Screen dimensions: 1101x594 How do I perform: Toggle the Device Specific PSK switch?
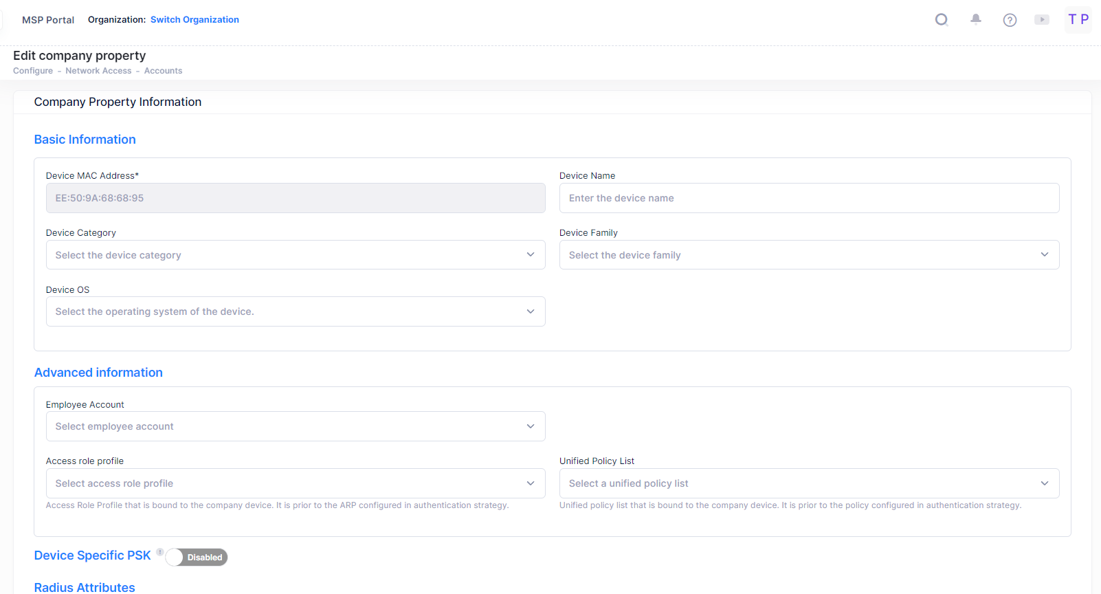197,558
